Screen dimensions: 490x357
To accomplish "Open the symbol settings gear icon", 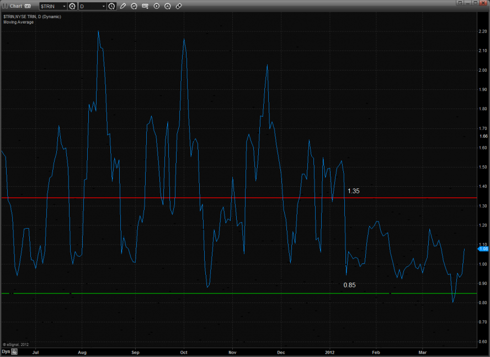I will pyautogui.click(x=72, y=6).
